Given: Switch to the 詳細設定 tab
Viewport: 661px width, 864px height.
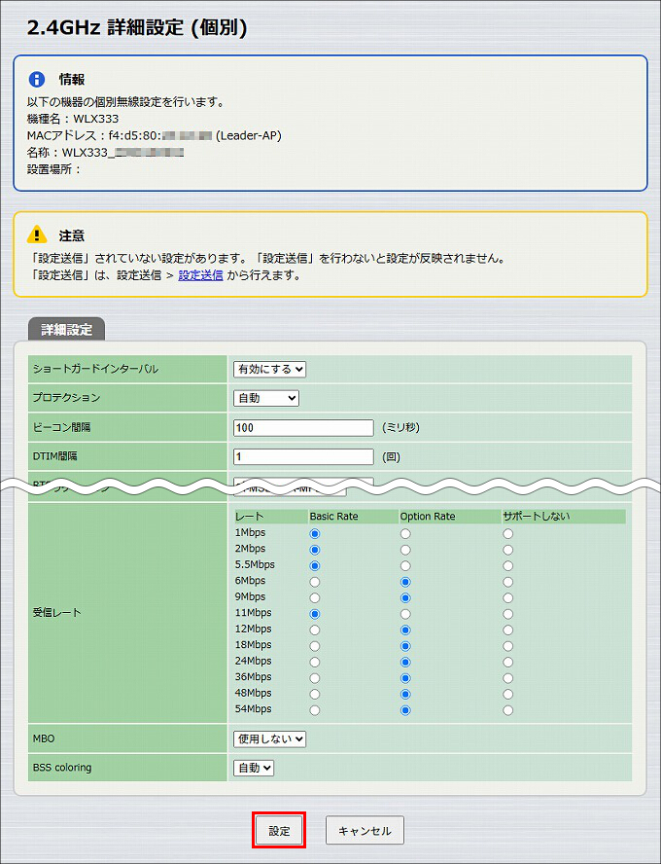Looking at the screenshot, I should (66, 330).
